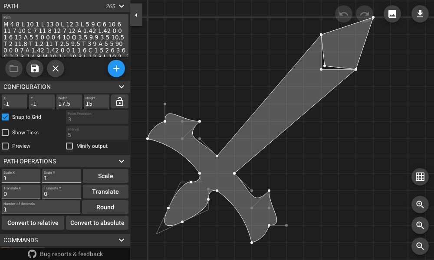This screenshot has width=434, height=260.
Task: Click the viewBox Y field
Action: tap(42, 101)
